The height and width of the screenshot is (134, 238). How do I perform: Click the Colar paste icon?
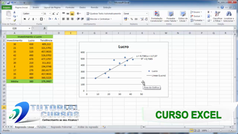point(9,15)
